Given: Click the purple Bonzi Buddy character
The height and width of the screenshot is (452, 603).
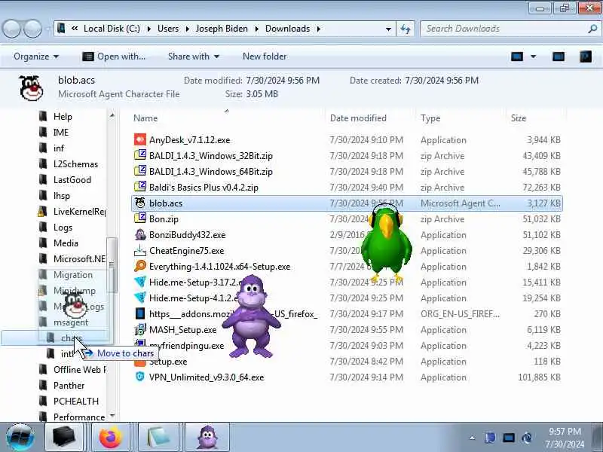Looking at the screenshot, I should [251, 316].
